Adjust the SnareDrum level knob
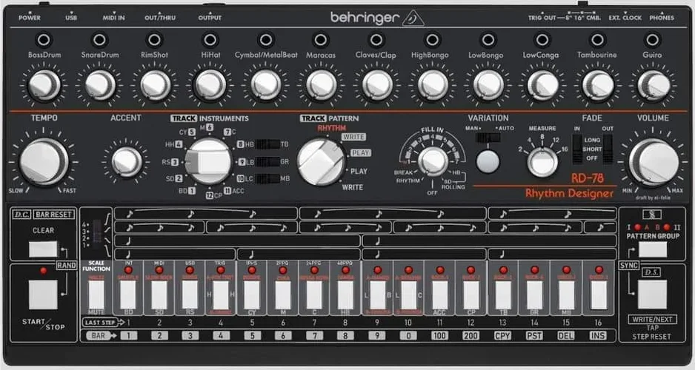The image size is (695, 370). [100, 85]
